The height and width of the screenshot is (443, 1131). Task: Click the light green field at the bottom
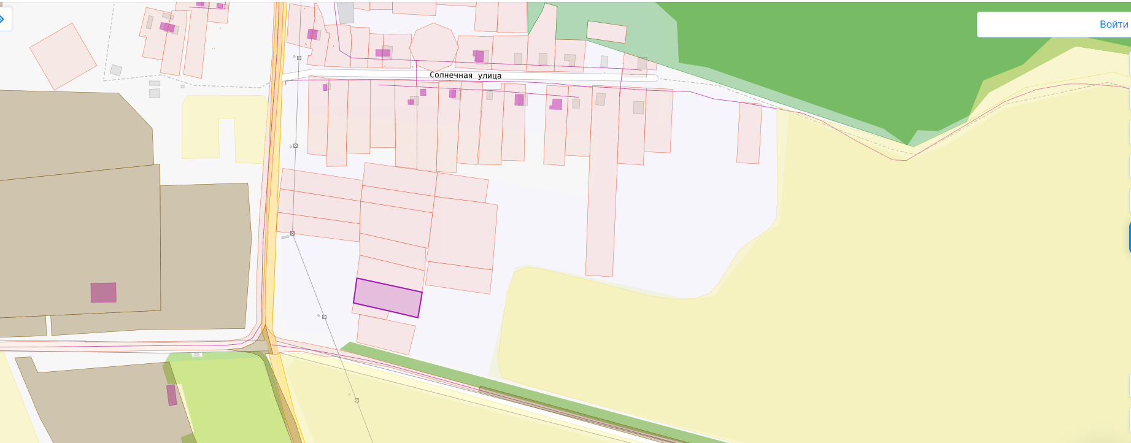pos(227,399)
